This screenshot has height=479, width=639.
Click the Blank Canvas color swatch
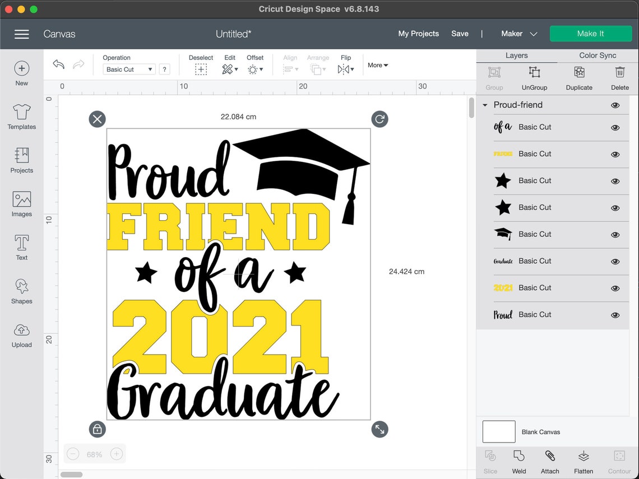tap(498, 431)
